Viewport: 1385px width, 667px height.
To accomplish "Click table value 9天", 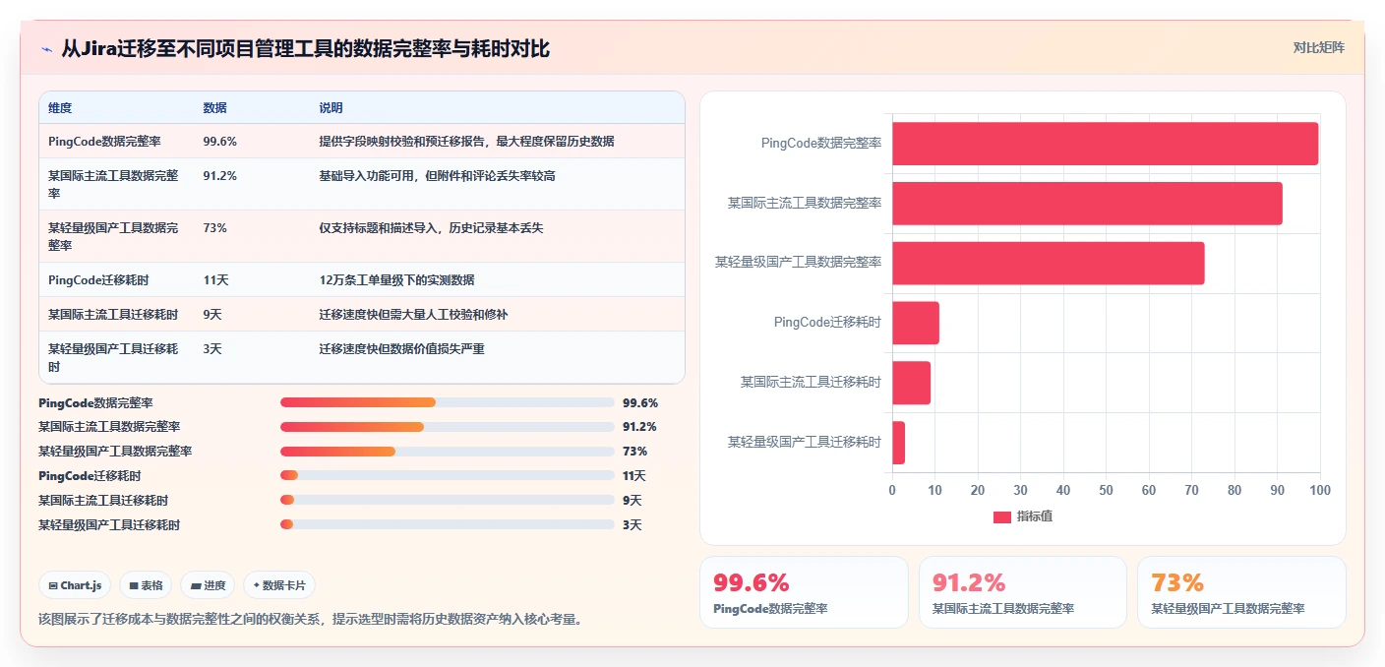I will click(x=212, y=315).
